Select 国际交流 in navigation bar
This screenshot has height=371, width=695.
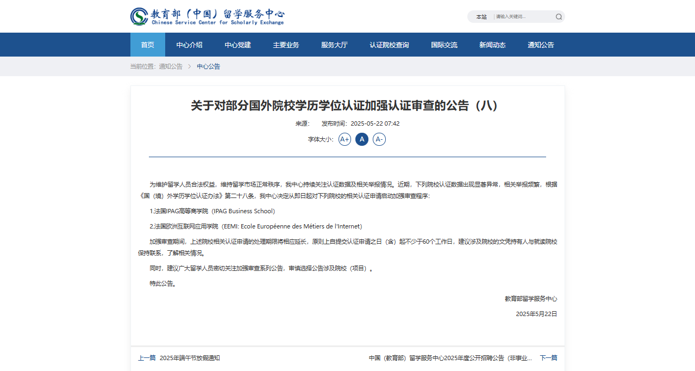444,45
